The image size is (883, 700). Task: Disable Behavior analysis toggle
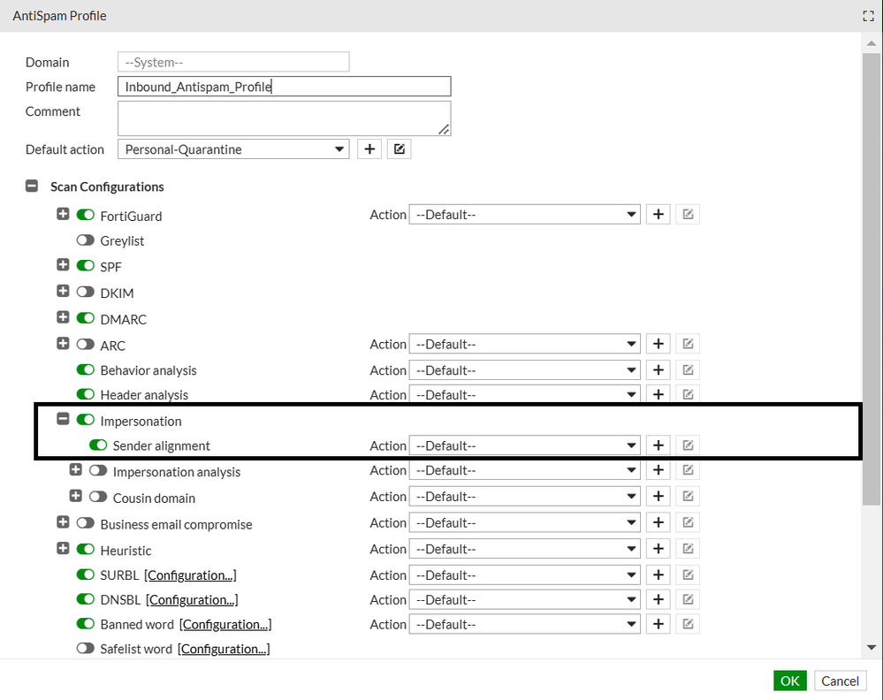click(86, 369)
